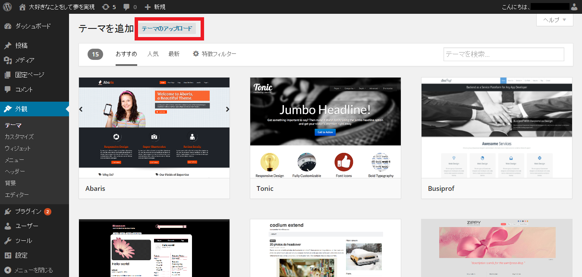Click the プラグイン plug icon

[8, 212]
